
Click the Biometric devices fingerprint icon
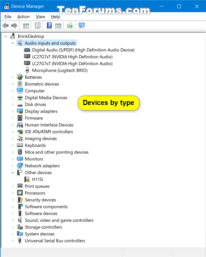[x=20, y=84]
